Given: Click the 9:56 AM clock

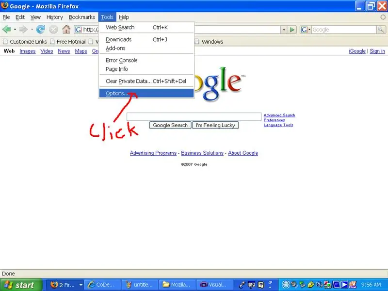Looking at the screenshot, I should [371, 285].
